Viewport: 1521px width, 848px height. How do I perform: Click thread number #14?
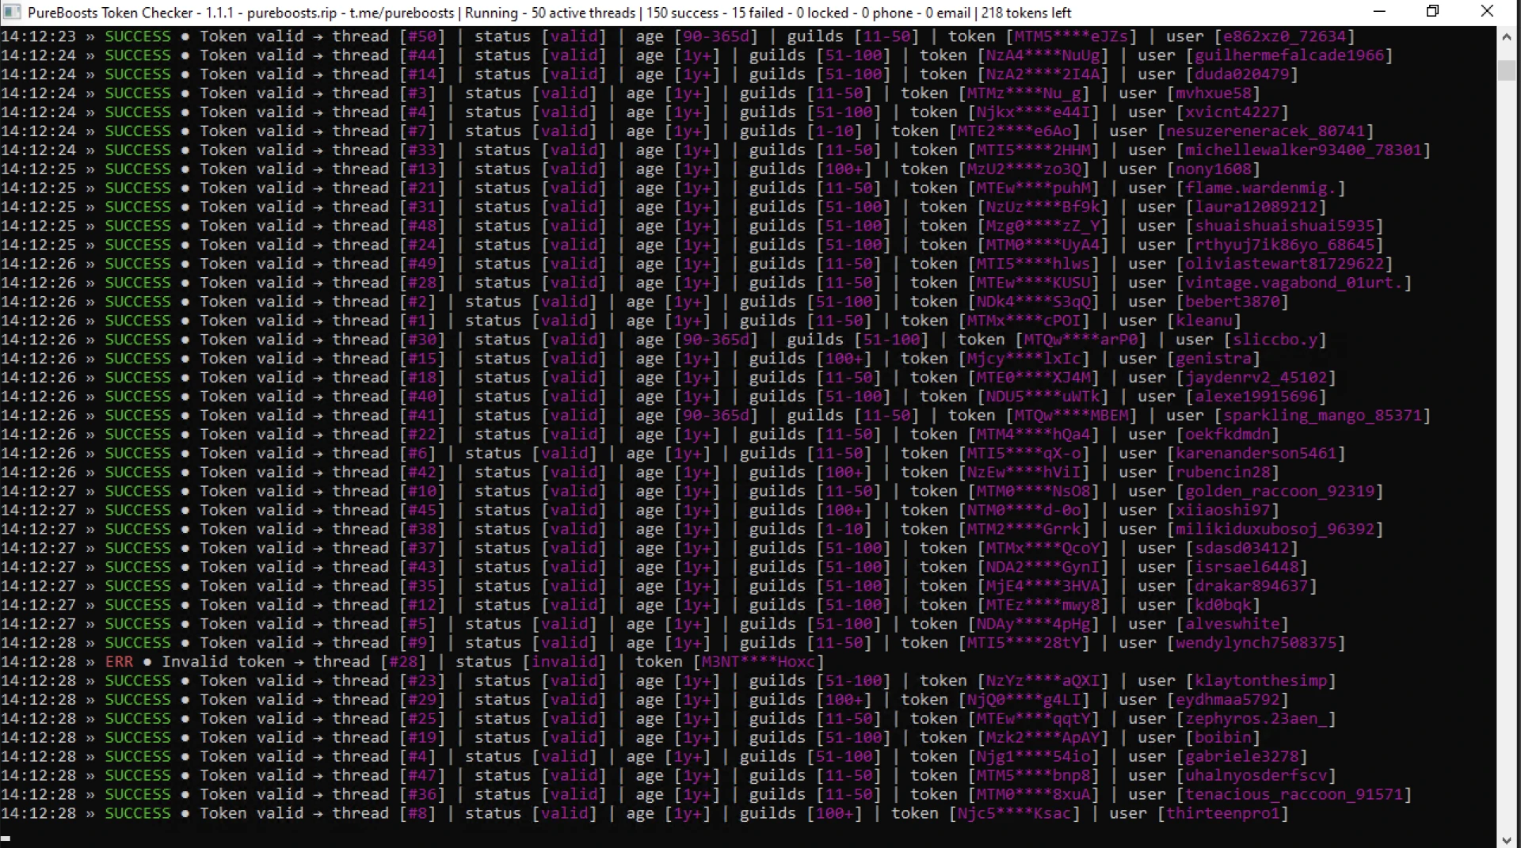[421, 74]
